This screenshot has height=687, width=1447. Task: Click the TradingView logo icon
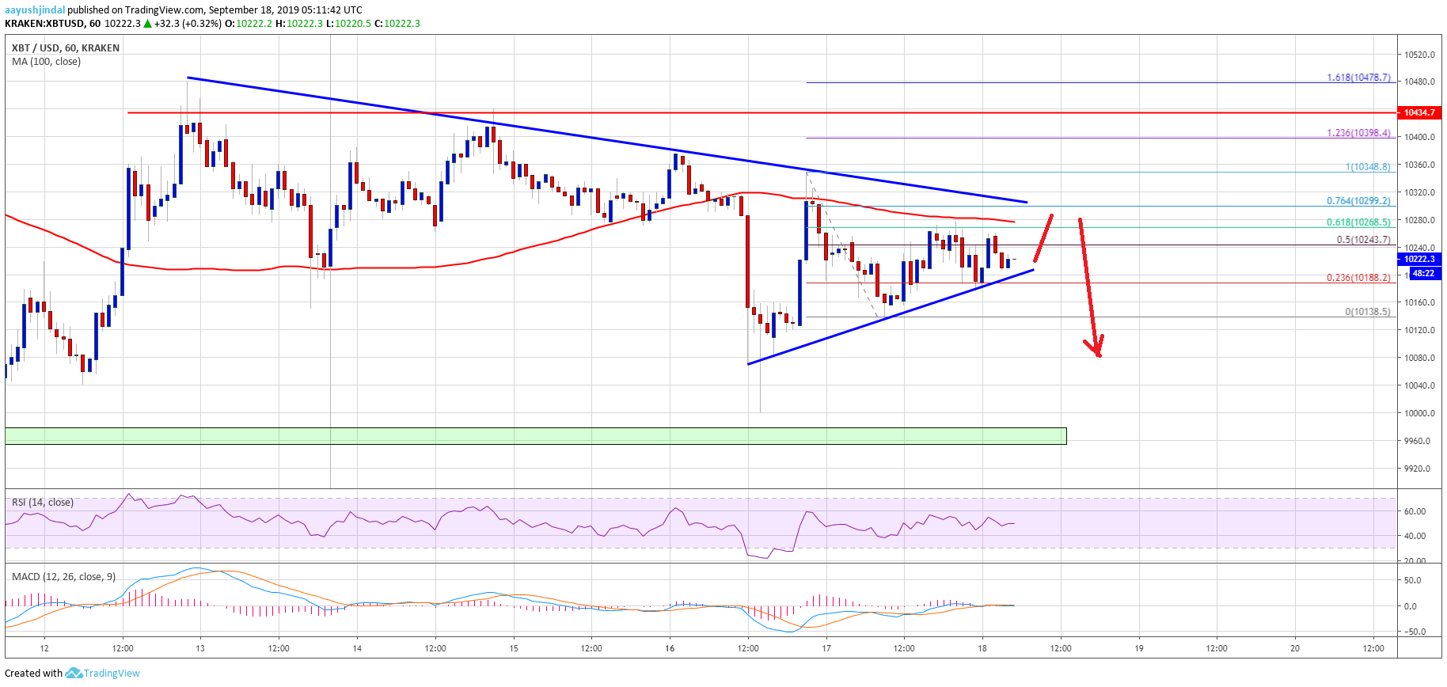click(x=74, y=673)
